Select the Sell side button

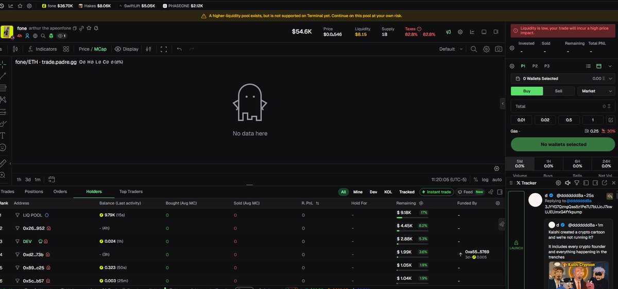point(559,91)
